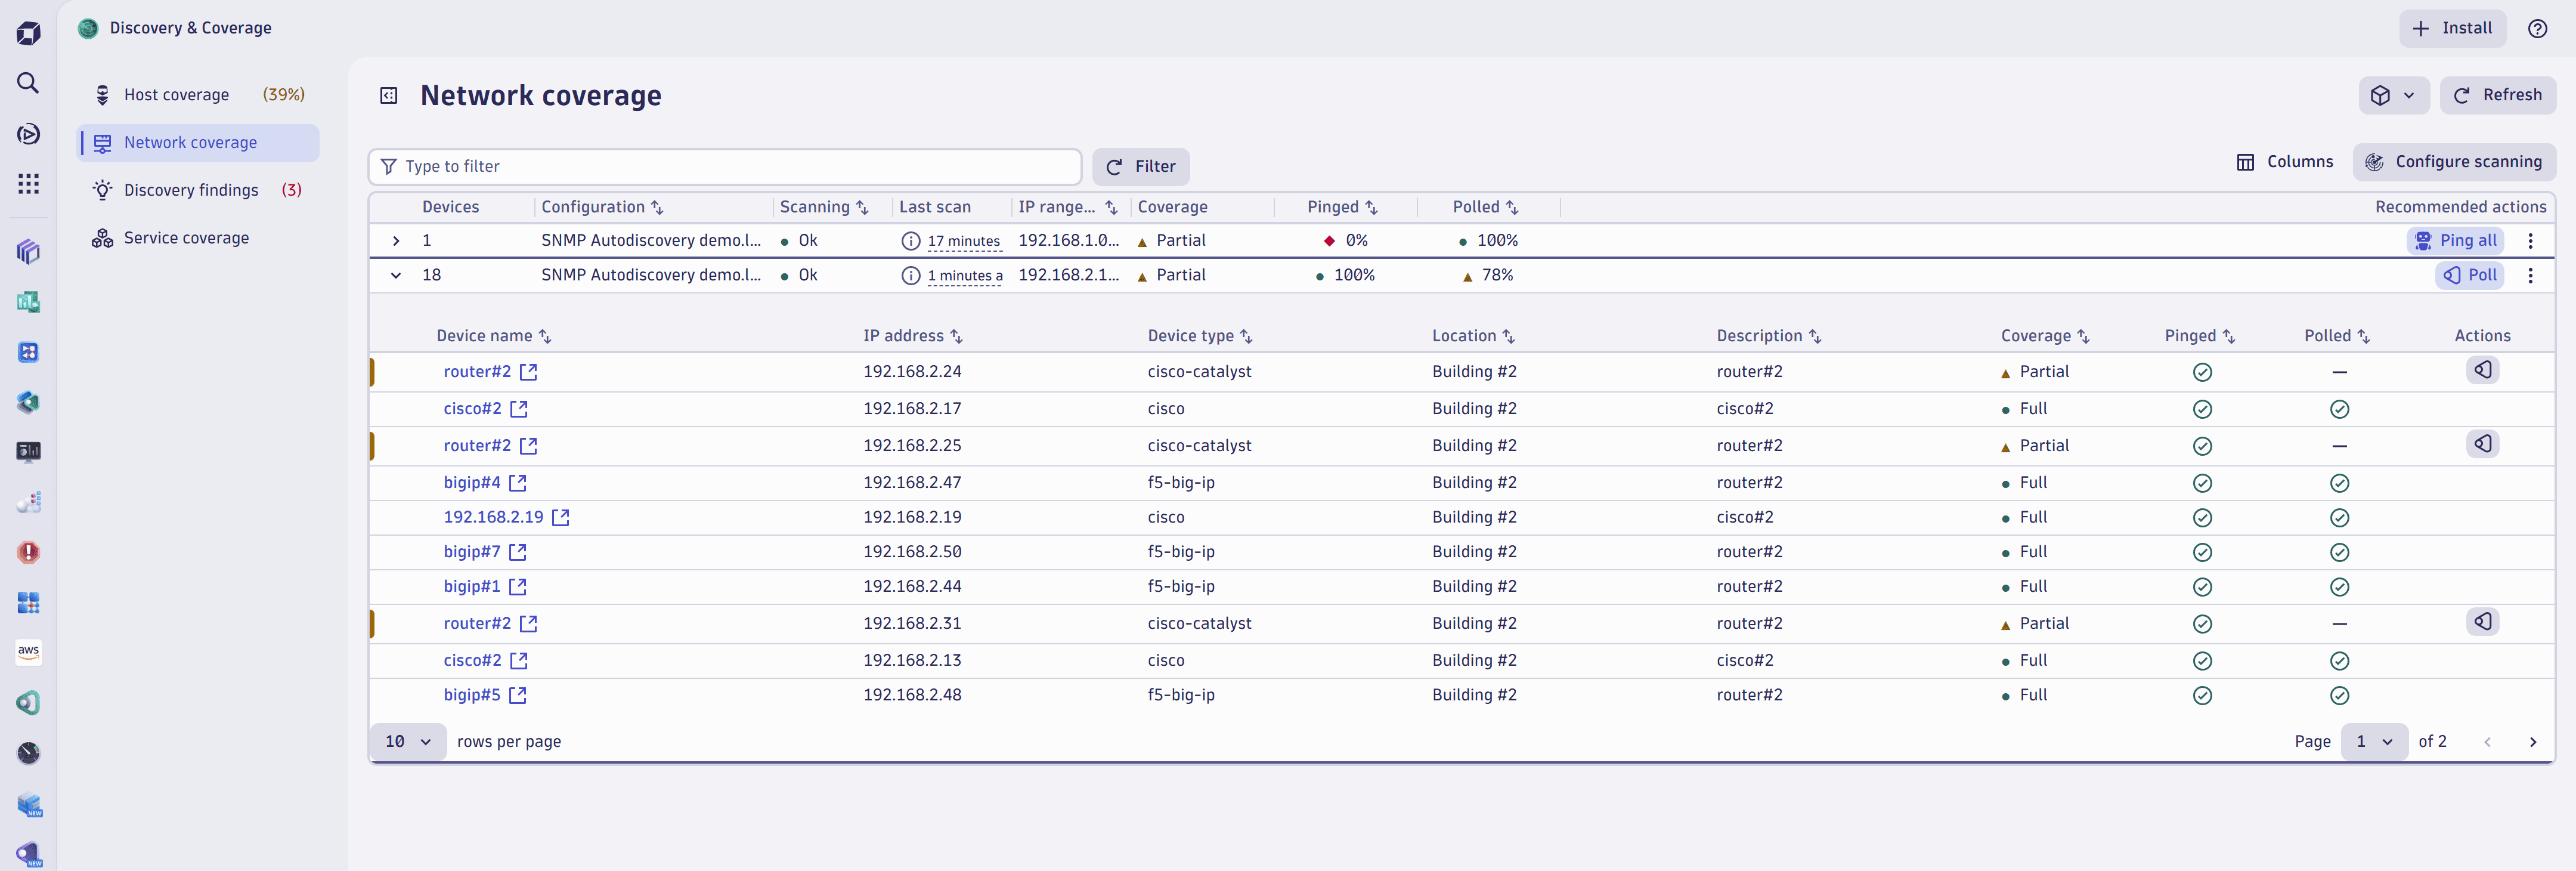2576x871 pixels.
Task: Sort devices table by Pinged column
Action: [x=2228, y=337]
